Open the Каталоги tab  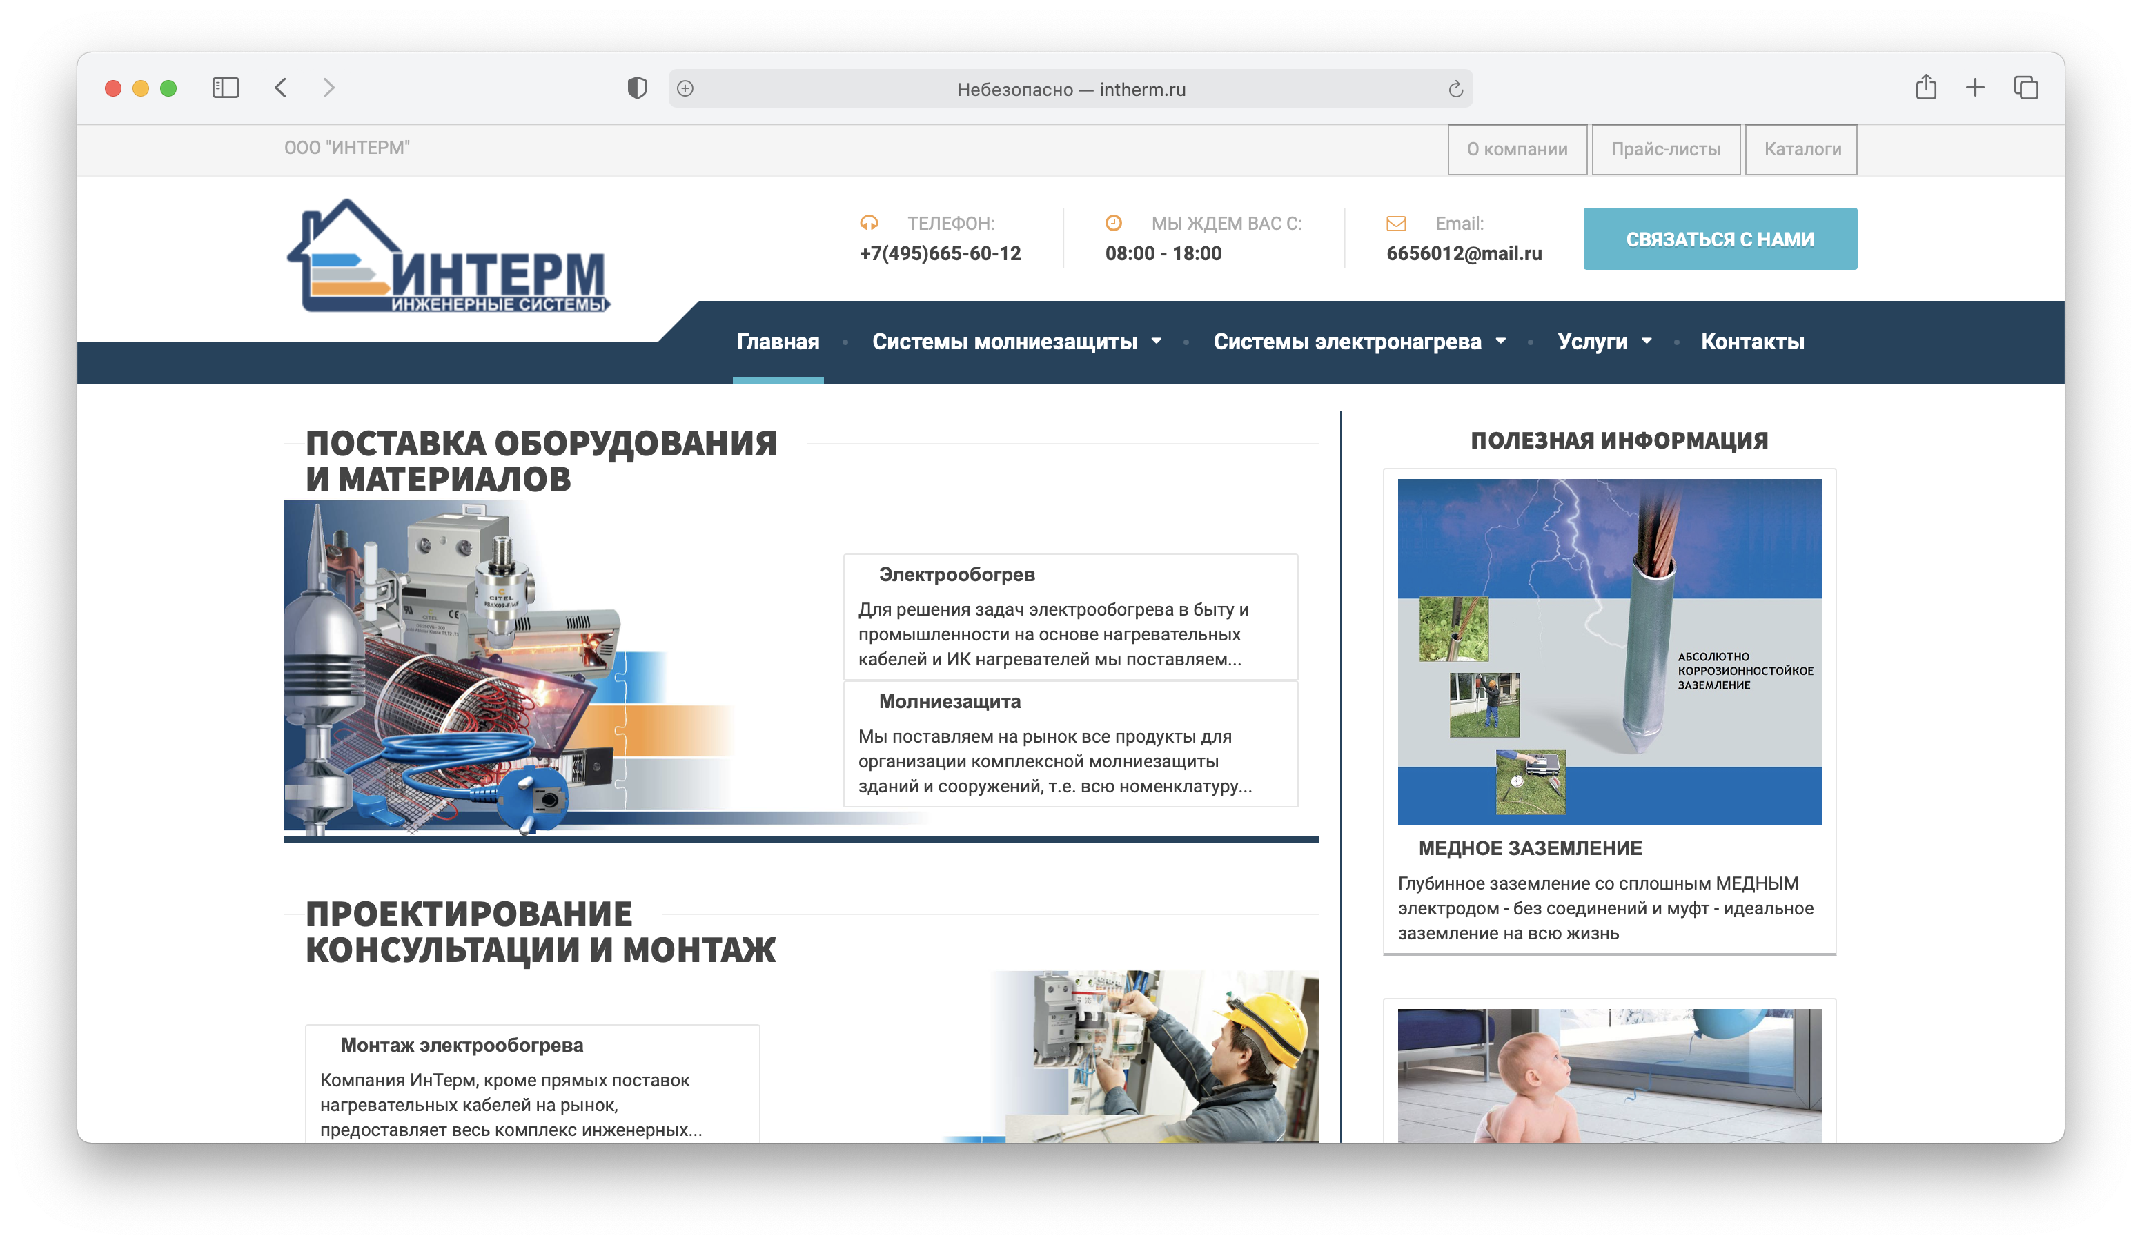(1802, 150)
